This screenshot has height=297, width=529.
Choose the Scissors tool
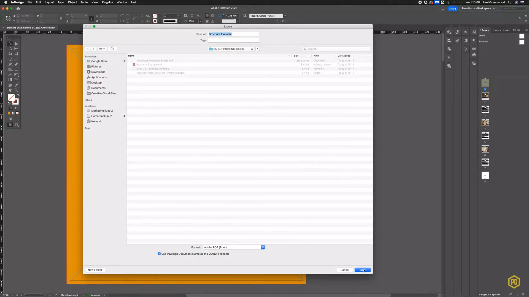click(10, 75)
